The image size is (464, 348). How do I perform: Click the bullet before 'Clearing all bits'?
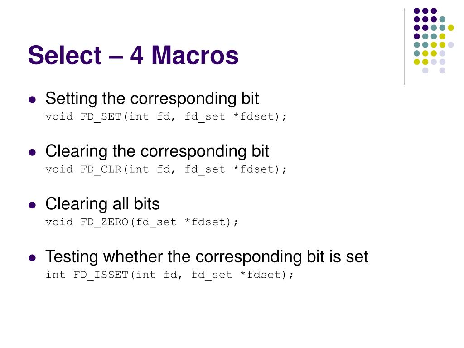click(x=32, y=205)
